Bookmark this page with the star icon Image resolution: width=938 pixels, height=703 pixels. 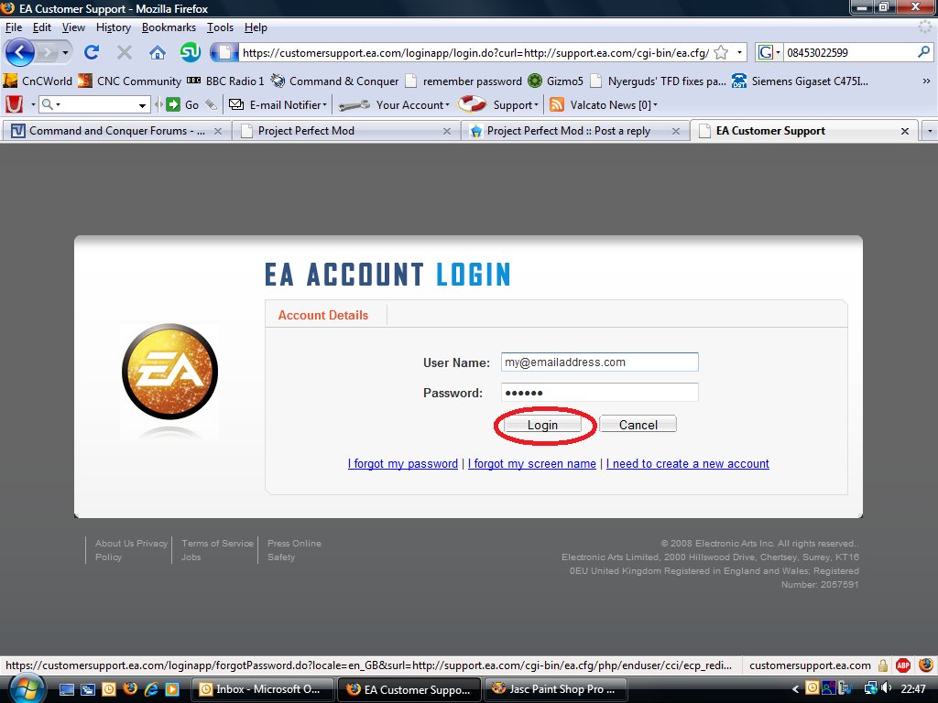(722, 52)
